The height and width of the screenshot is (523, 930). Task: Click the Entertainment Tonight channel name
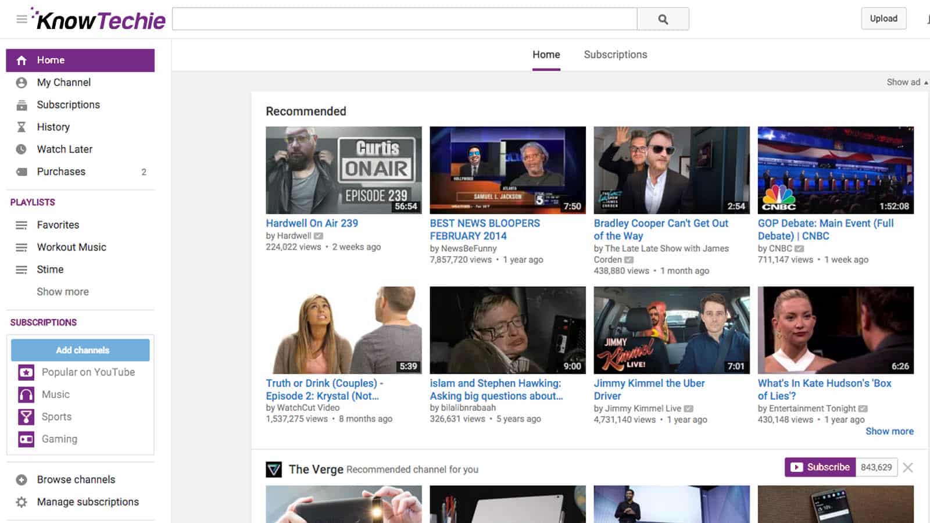click(x=812, y=409)
